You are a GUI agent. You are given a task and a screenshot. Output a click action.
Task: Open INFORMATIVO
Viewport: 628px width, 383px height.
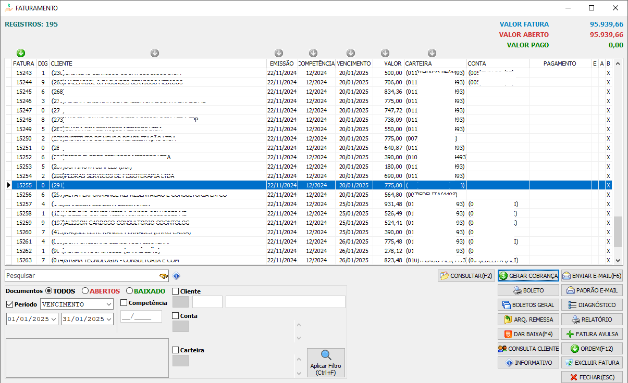click(x=528, y=363)
